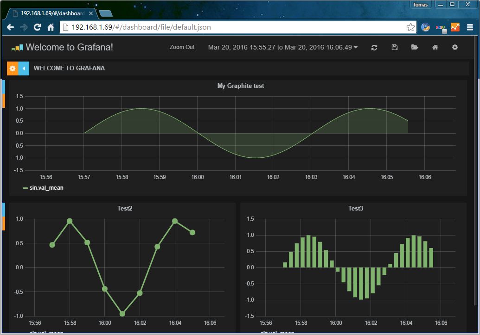Open the My Graphite test panel title menu
Viewport: 480px width, 335px height.
click(x=240, y=86)
